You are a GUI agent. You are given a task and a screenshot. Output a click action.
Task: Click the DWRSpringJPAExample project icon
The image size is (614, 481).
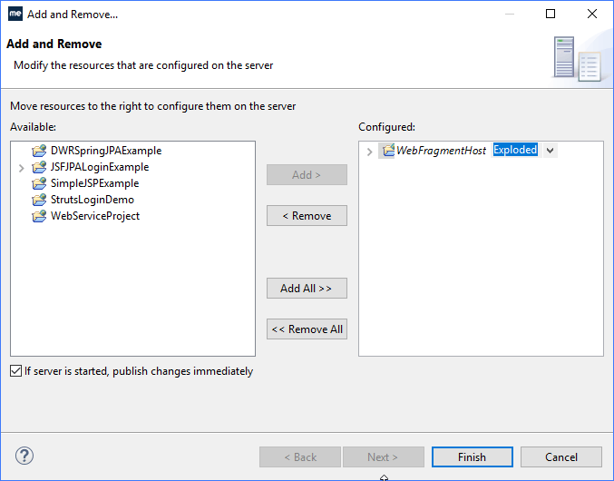pos(38,151)
